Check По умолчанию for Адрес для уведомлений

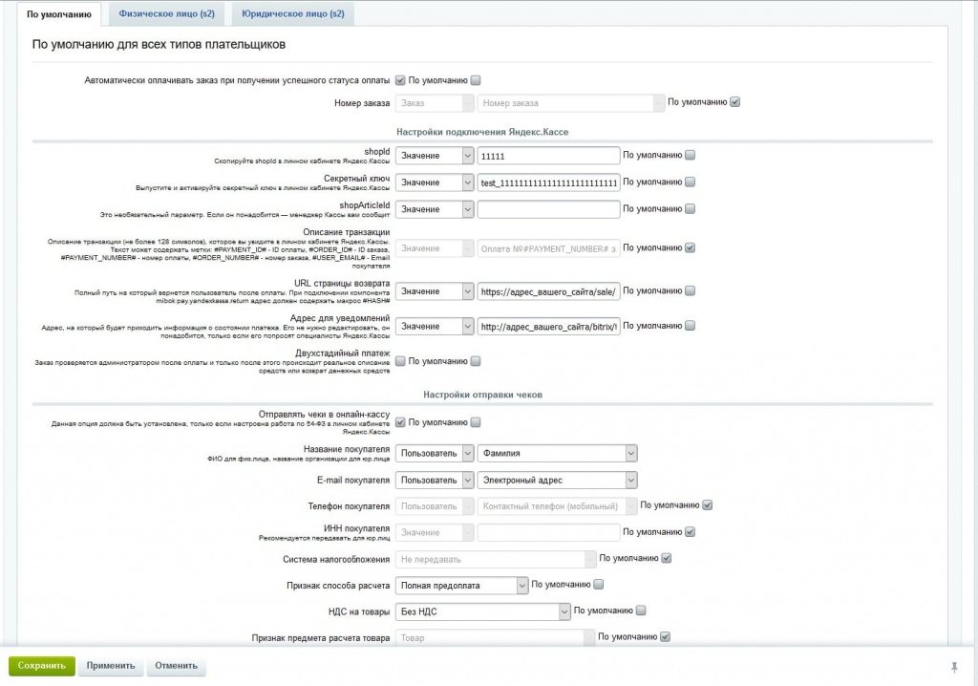coord(690,326)
